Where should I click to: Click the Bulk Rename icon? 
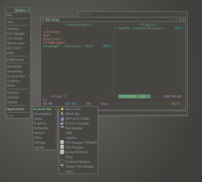(x=62, y=128)
